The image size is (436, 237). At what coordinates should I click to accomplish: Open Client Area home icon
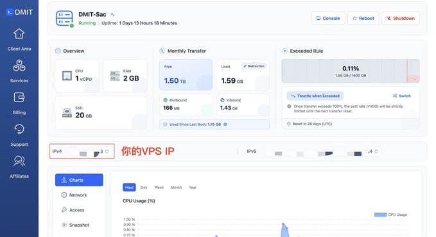coord(19,33)
